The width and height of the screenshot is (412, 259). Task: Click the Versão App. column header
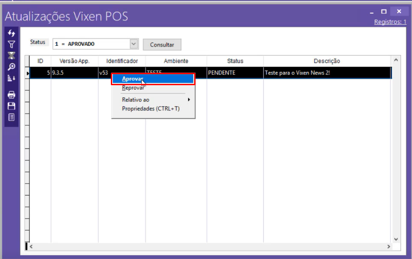tap(74, 61)
